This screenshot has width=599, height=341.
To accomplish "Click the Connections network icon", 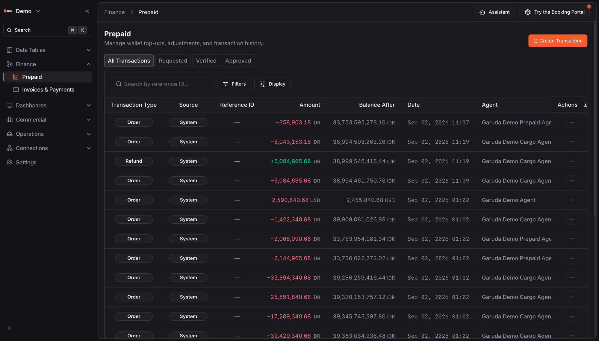I will pos(10,148).
